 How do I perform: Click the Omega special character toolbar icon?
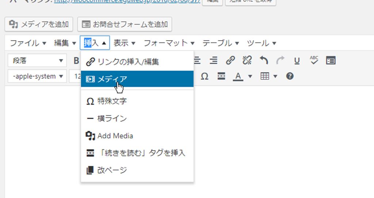(x=205, y=76)
